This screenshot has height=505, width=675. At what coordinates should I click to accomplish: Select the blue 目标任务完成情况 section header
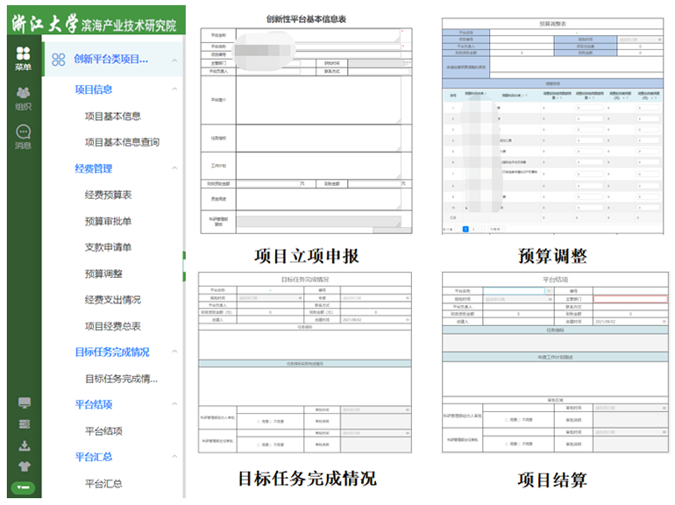(112, 352)
